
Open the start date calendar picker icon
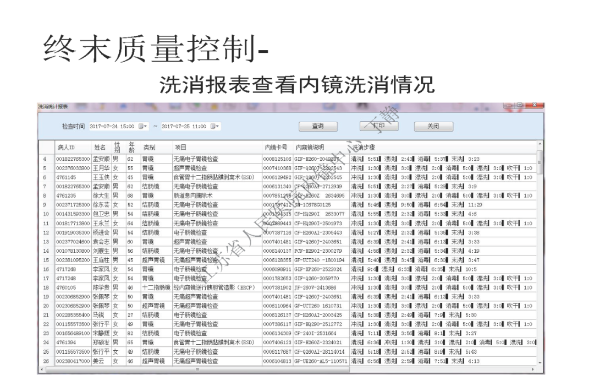[141, 126]
